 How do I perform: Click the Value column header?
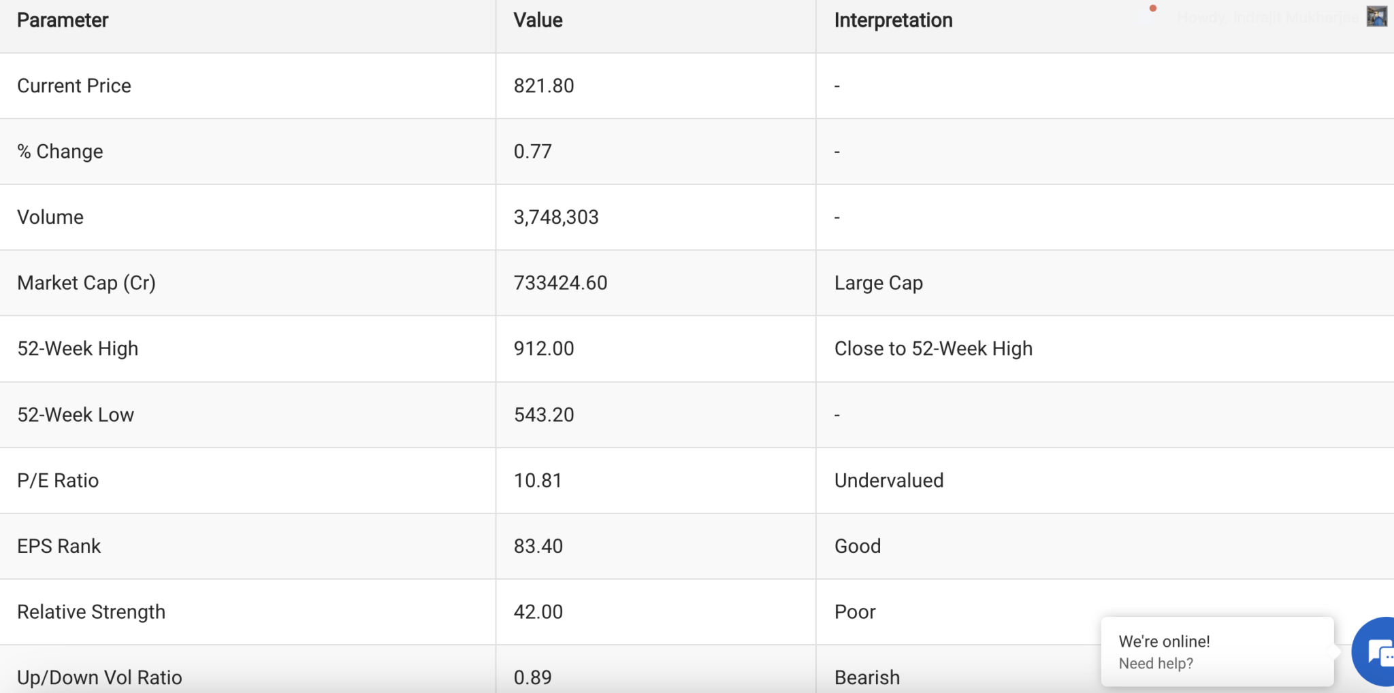click(x=537, y=20)
